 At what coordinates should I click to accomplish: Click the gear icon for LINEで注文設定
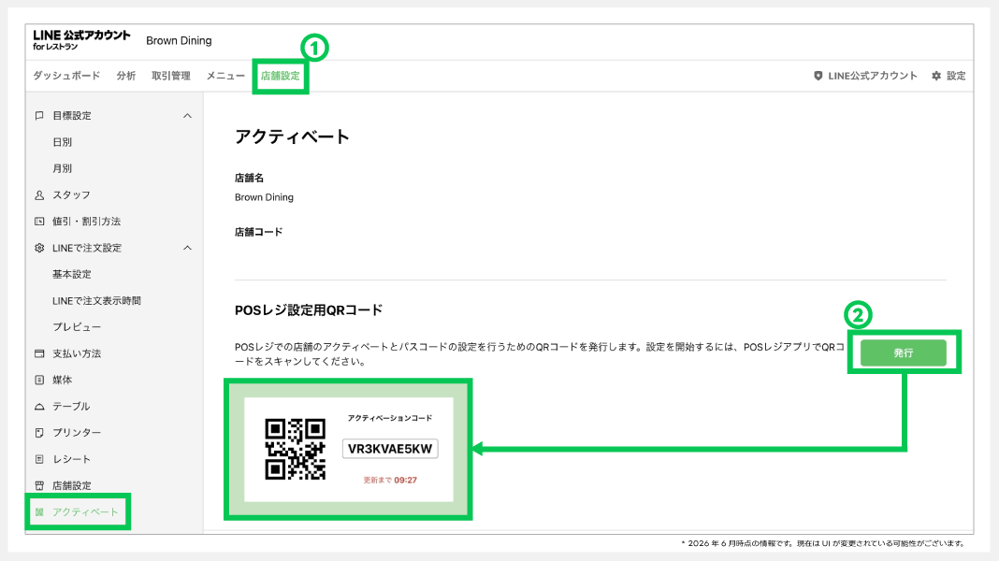pos(39,248)
